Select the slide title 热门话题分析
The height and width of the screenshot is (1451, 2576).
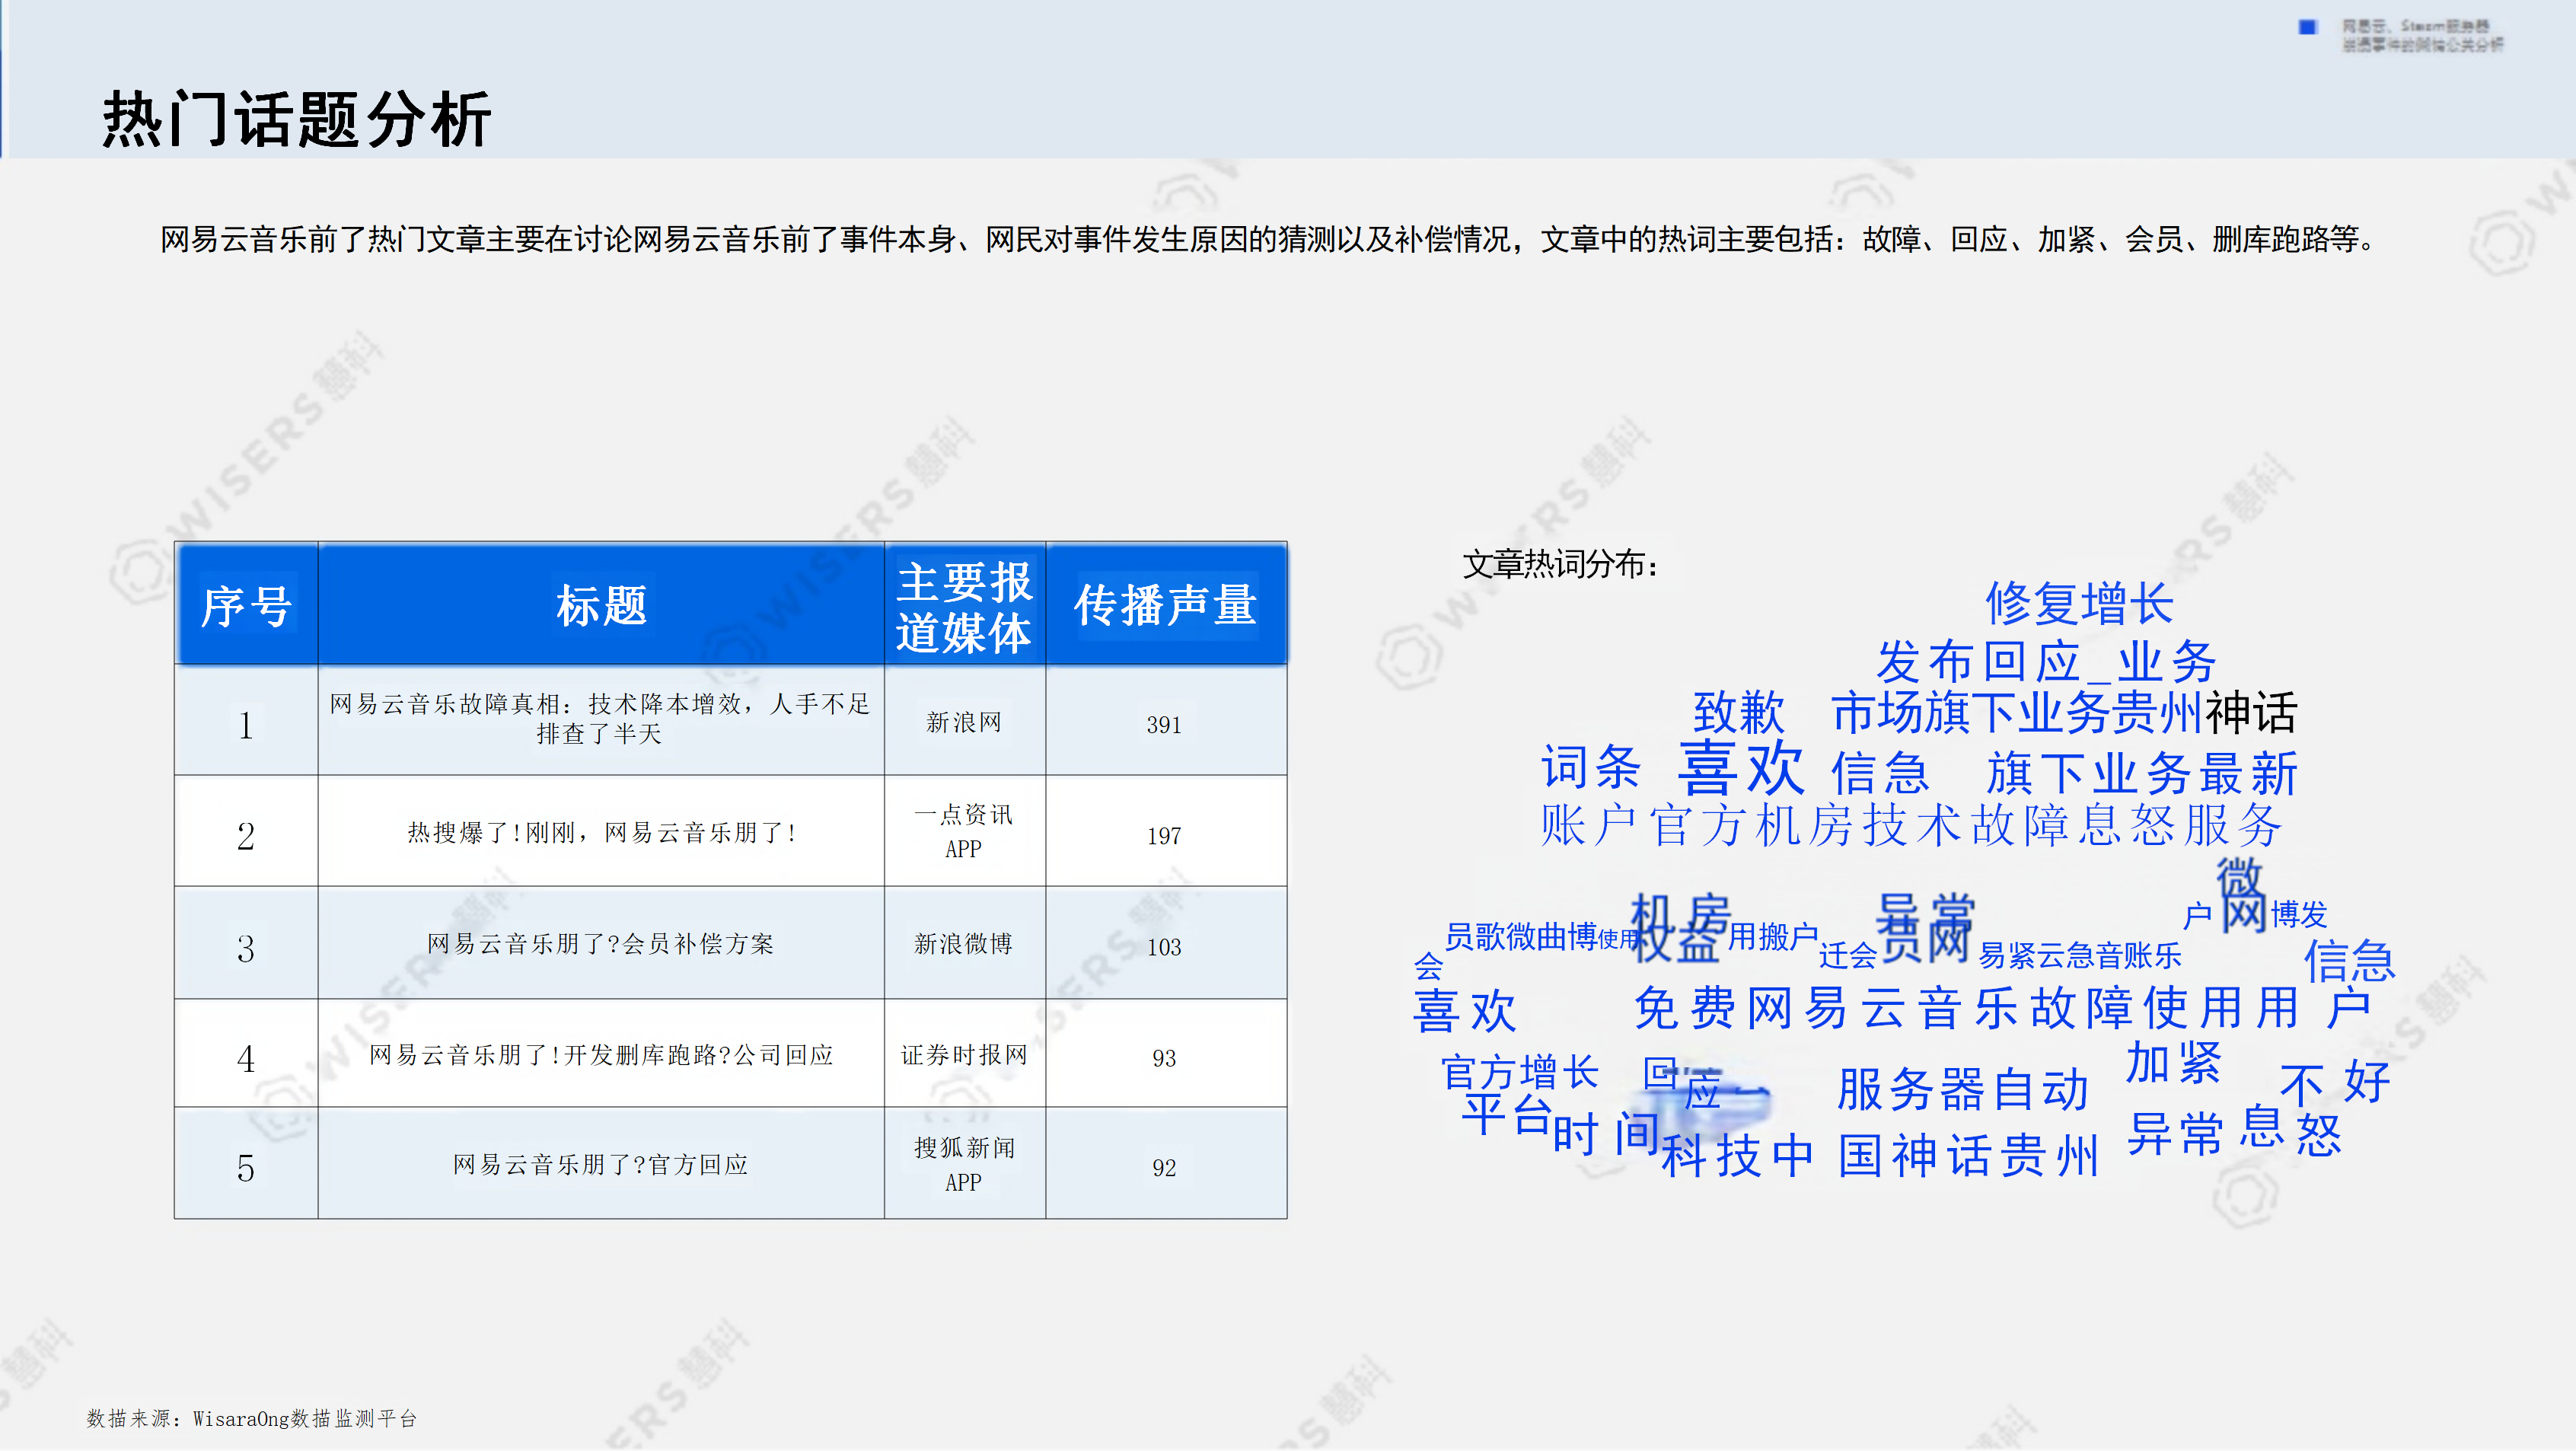pos(297,119)
